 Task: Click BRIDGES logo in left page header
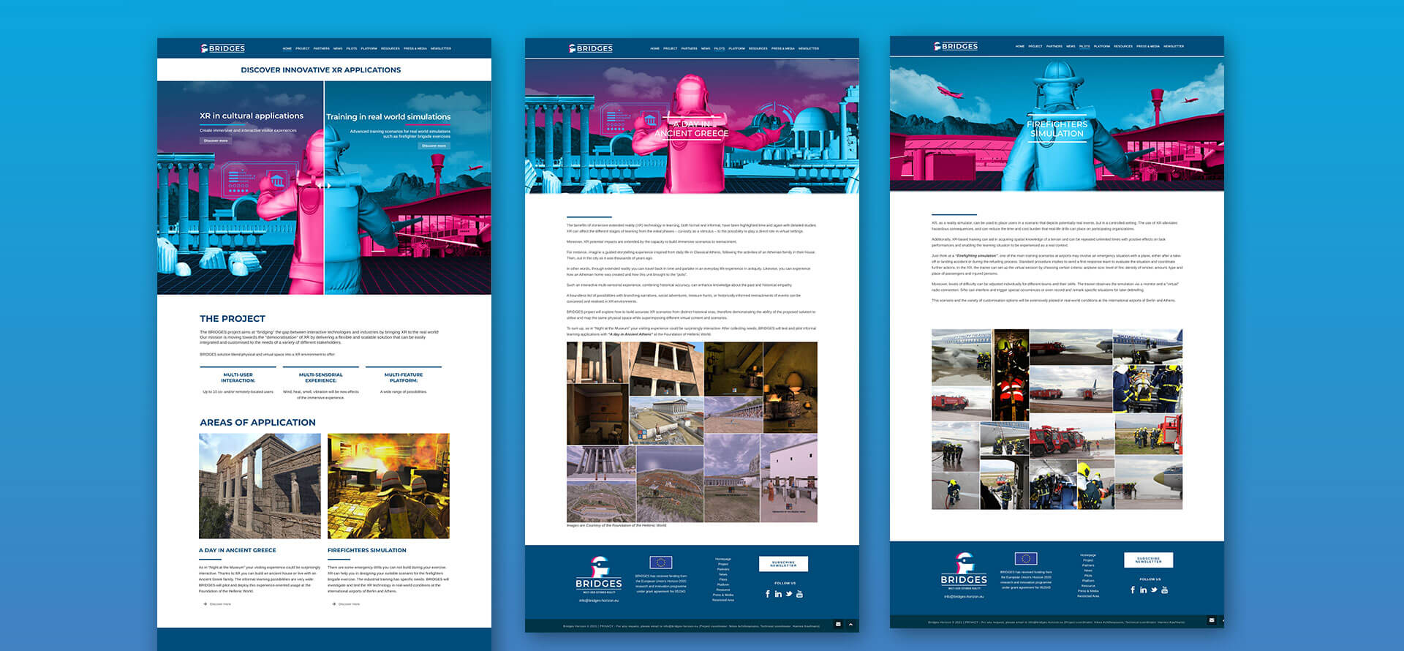(x=223, y=48)
